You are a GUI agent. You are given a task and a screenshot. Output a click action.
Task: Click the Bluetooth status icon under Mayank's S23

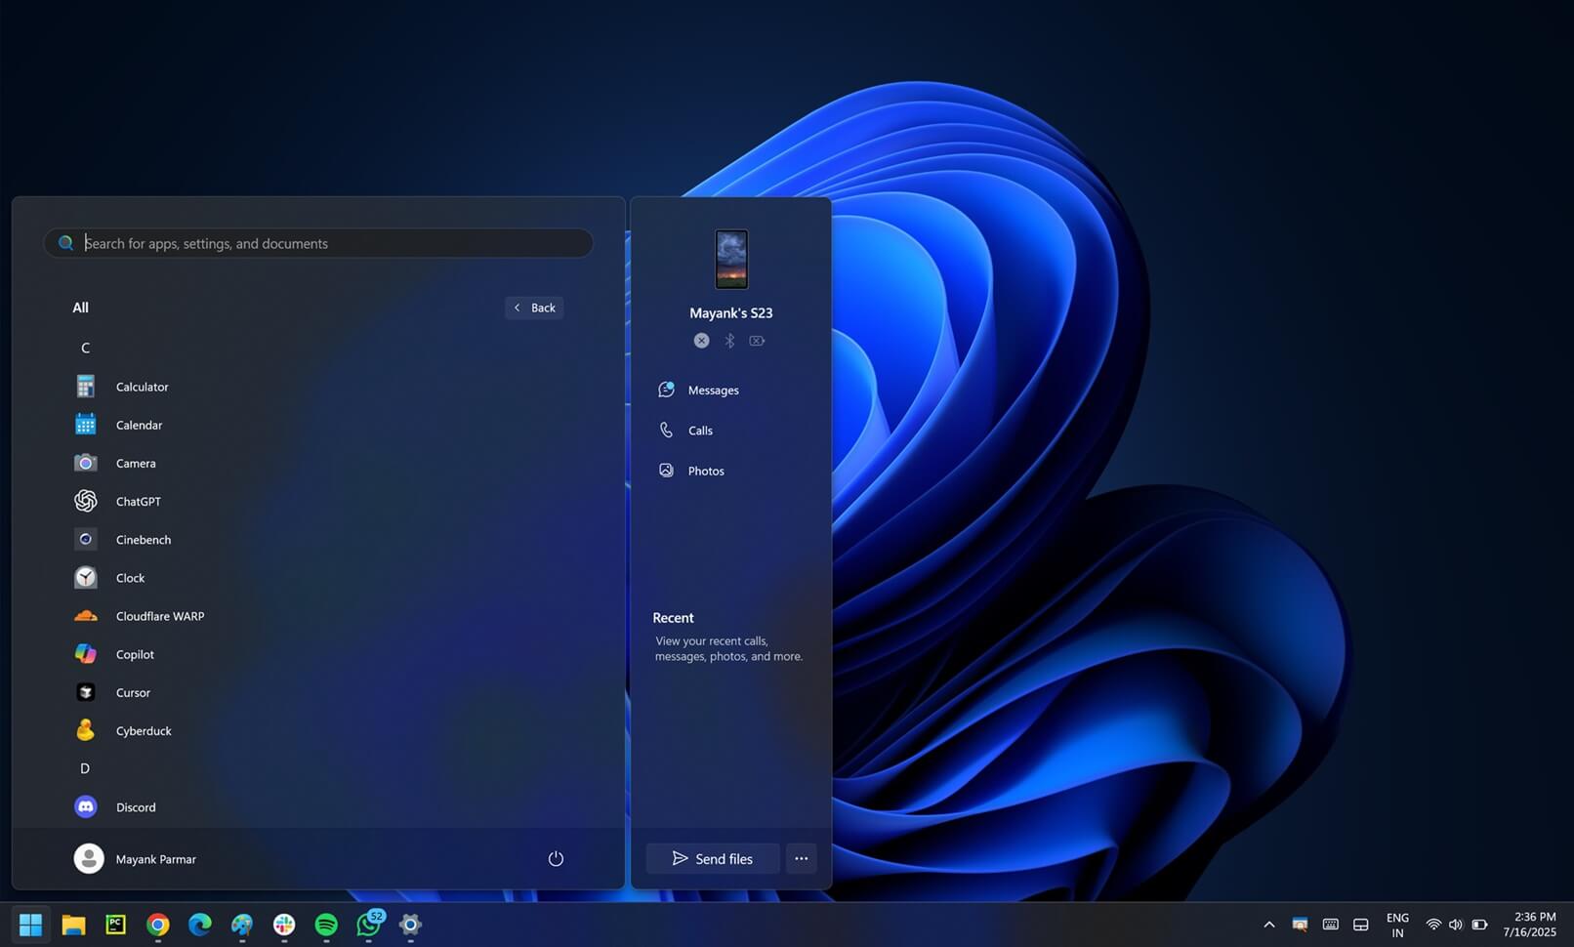point(729,340)
